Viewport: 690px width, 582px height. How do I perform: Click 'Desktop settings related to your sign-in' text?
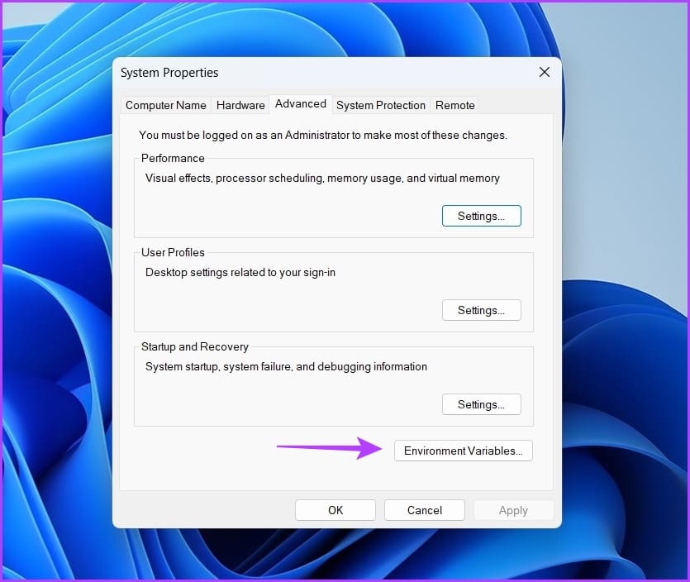(x=240, y=273)
